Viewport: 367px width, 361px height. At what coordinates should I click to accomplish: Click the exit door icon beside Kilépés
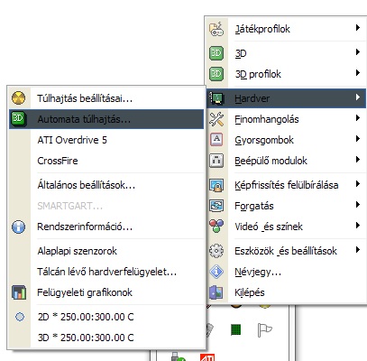click(x=216, y=292)
